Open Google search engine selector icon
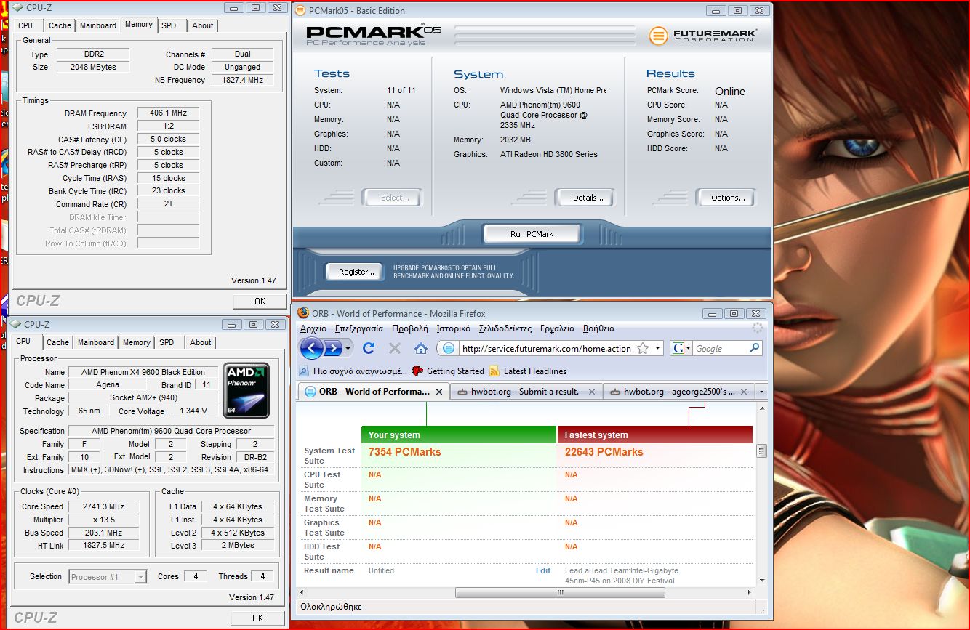970x630 pixels. point(681,349)
